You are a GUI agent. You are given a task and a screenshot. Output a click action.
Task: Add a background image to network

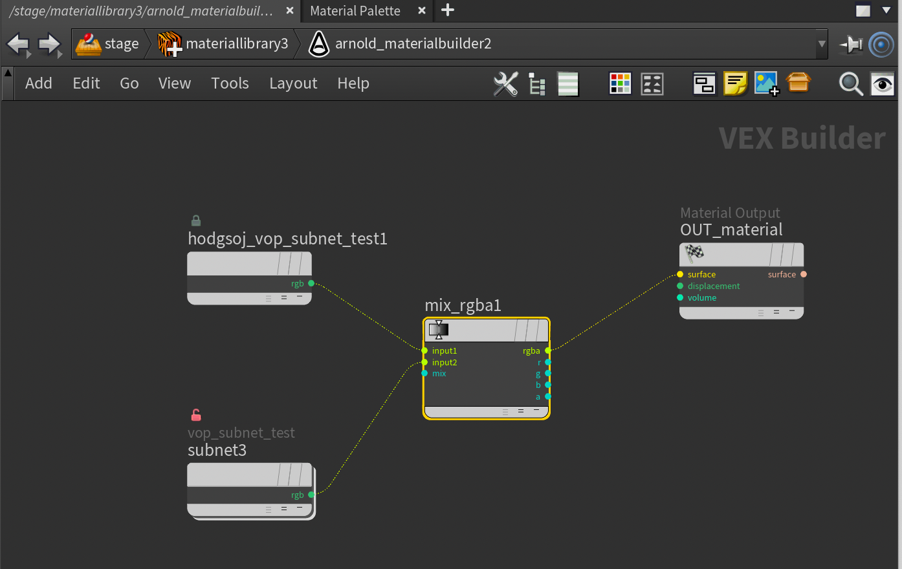coord(767,83)
